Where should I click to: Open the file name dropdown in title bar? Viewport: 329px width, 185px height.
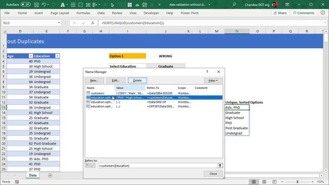coord(209,5)
